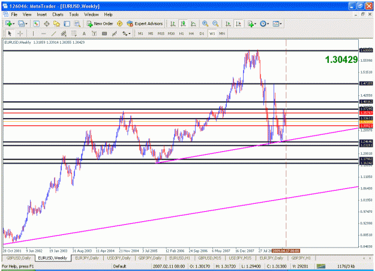Click the New Order button
The height and width of the screenshot is (271, 375).
point(100,23)
